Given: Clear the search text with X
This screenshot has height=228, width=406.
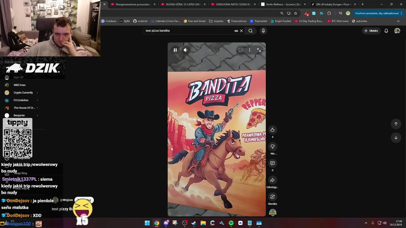Looking at the screenshot, I should point(241,31).
